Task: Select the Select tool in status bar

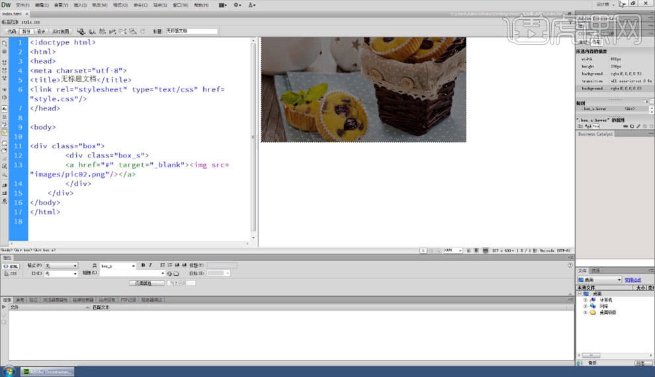Action: pos(423,251)
